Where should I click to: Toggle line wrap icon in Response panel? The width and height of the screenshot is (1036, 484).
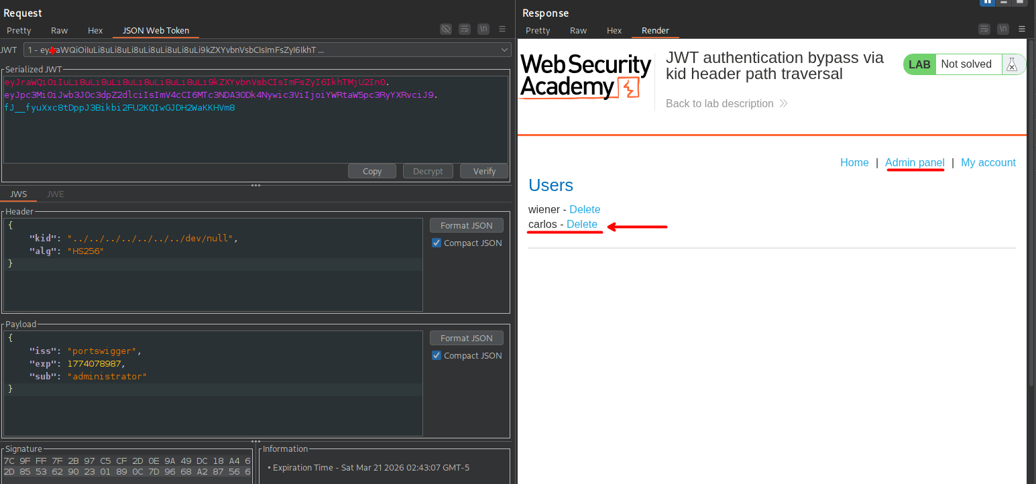pyautogui.click(x=984, y=29)
